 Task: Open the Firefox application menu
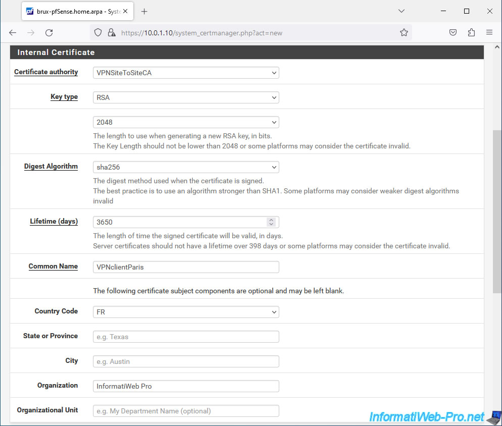tap(489, 33)
